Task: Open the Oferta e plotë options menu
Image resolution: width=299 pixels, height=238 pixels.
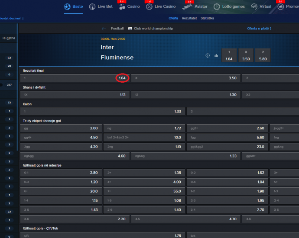Action: [x=259, y=29]
